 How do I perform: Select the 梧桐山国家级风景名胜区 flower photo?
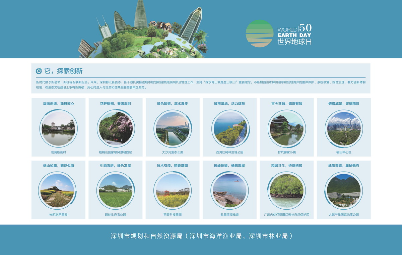tap(116, 129)
